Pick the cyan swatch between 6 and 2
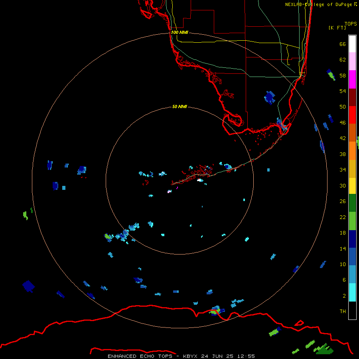The image size is (359, 359). (x=352, y=292)
